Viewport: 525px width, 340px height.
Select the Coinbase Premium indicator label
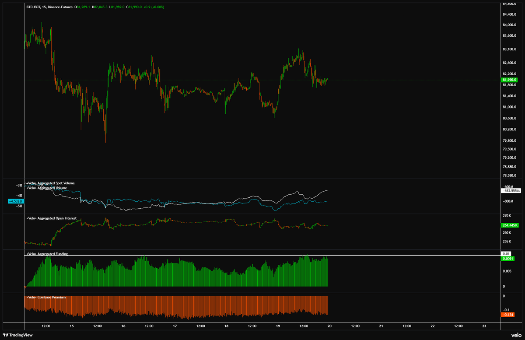pyautogui.click(x=46, y=297)
